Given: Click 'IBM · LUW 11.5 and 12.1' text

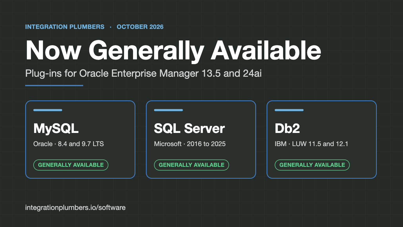Looking at the screenshot, I should pyautogui.click(x=311, y=144).
